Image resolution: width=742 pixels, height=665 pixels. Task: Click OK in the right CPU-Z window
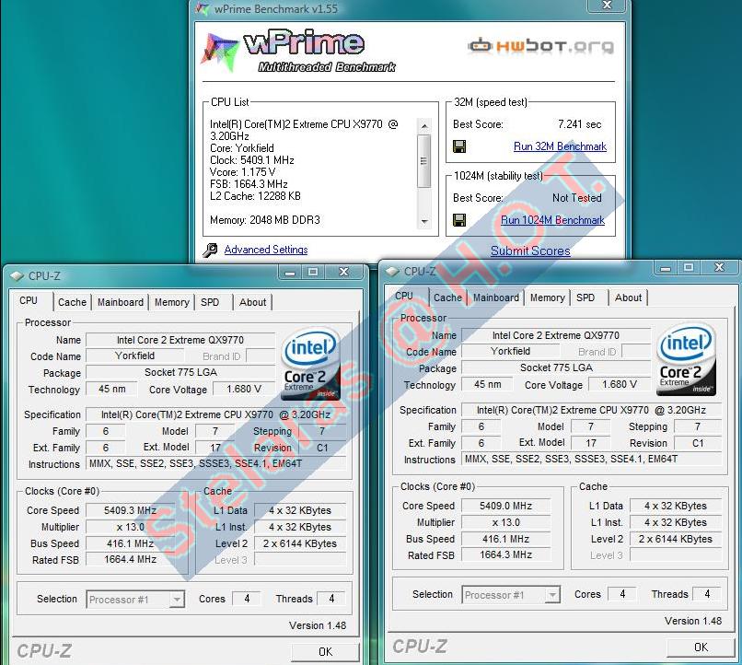701,647
